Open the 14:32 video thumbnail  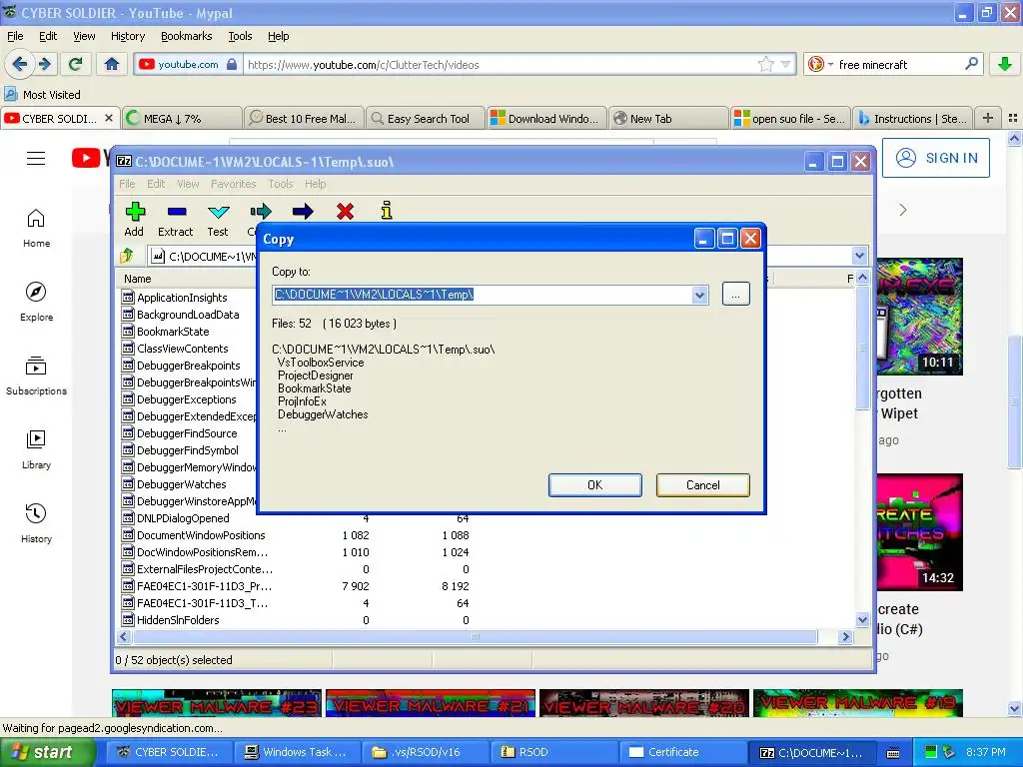tap(920, 532)
